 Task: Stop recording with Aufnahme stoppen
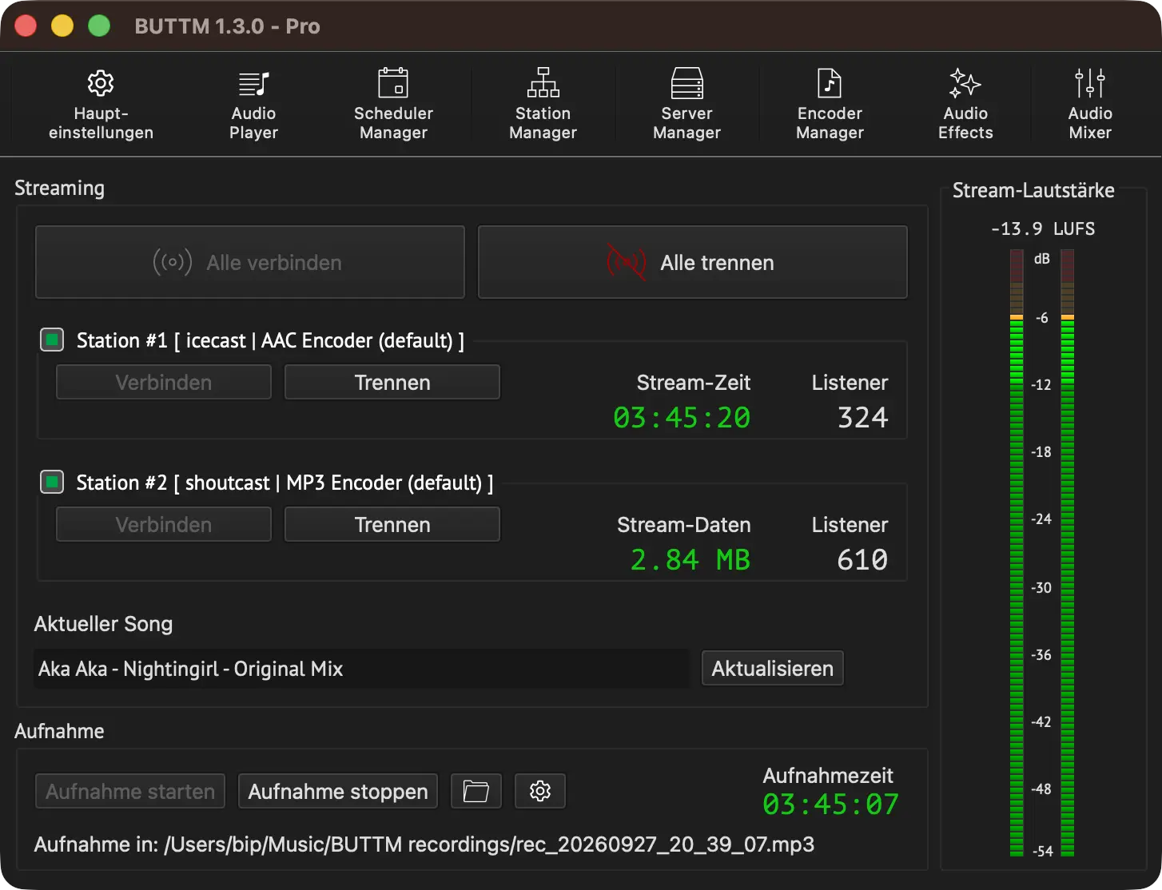[338, 791]
